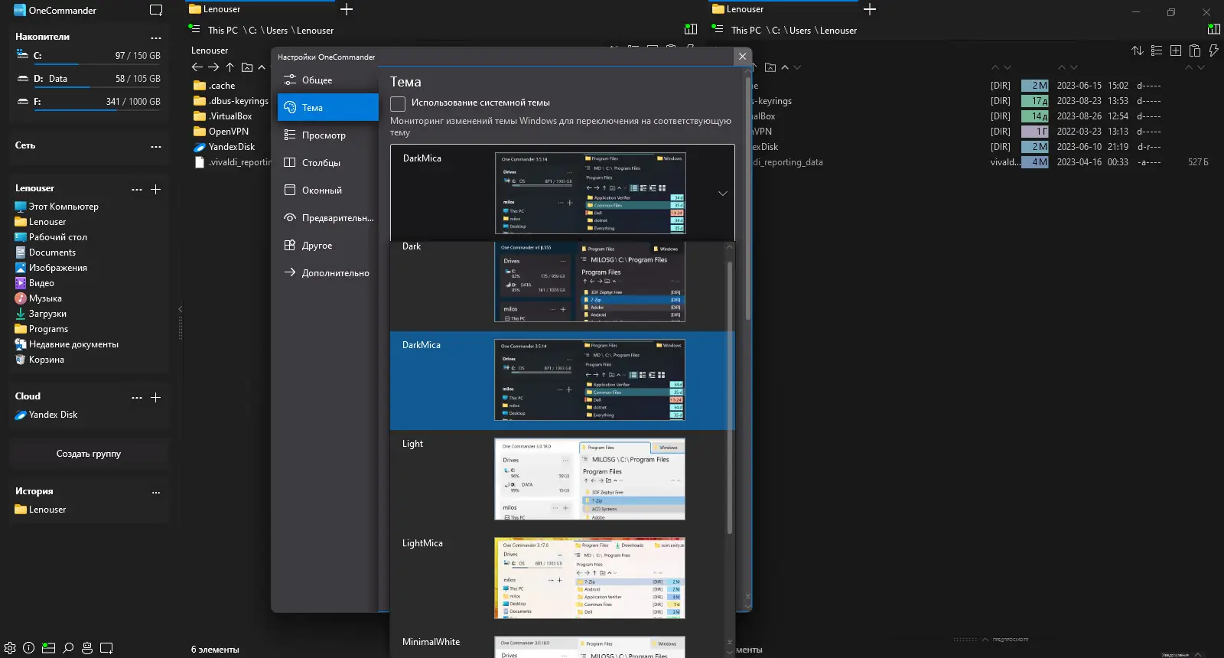Enable the system theme usage checkbox
Viewport: 1224px width, 658px height.
tap(398, 103)
